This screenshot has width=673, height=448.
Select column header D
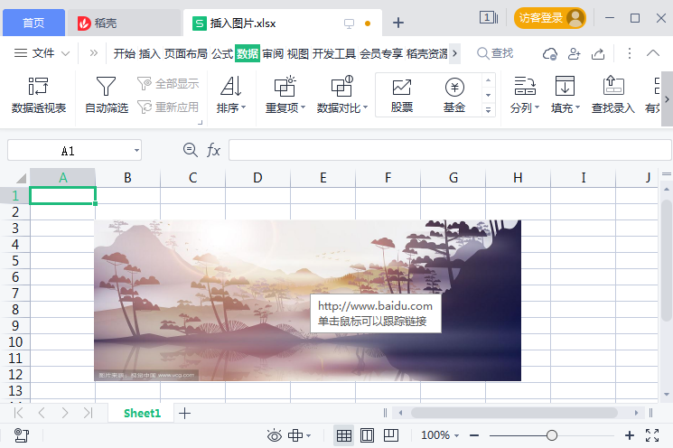(x=257, y=178)
